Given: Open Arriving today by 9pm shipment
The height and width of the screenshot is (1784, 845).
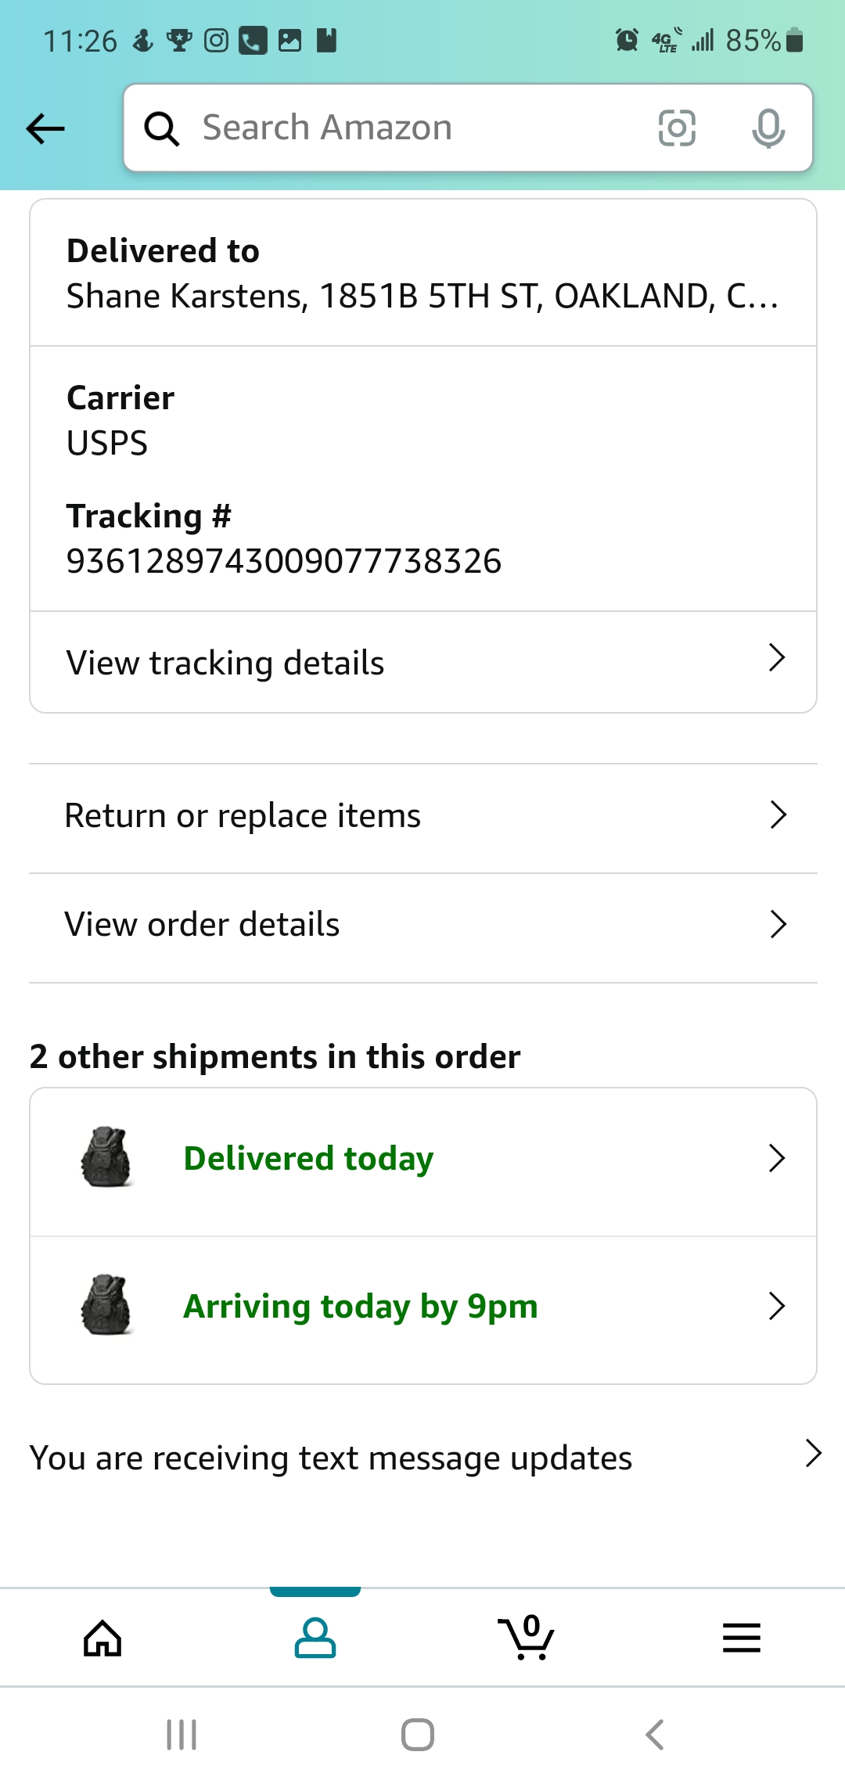Looking at the screenshot, I should (361, 1307).
